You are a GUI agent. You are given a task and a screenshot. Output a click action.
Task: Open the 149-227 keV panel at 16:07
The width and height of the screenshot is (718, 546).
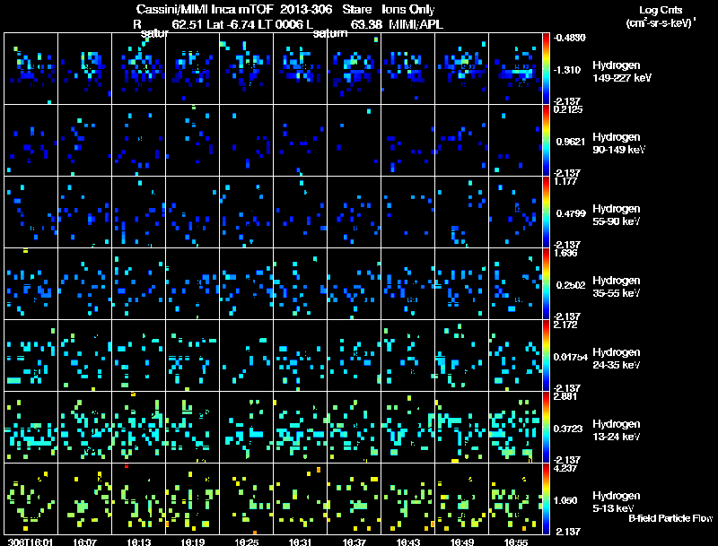tap(84, 69)
